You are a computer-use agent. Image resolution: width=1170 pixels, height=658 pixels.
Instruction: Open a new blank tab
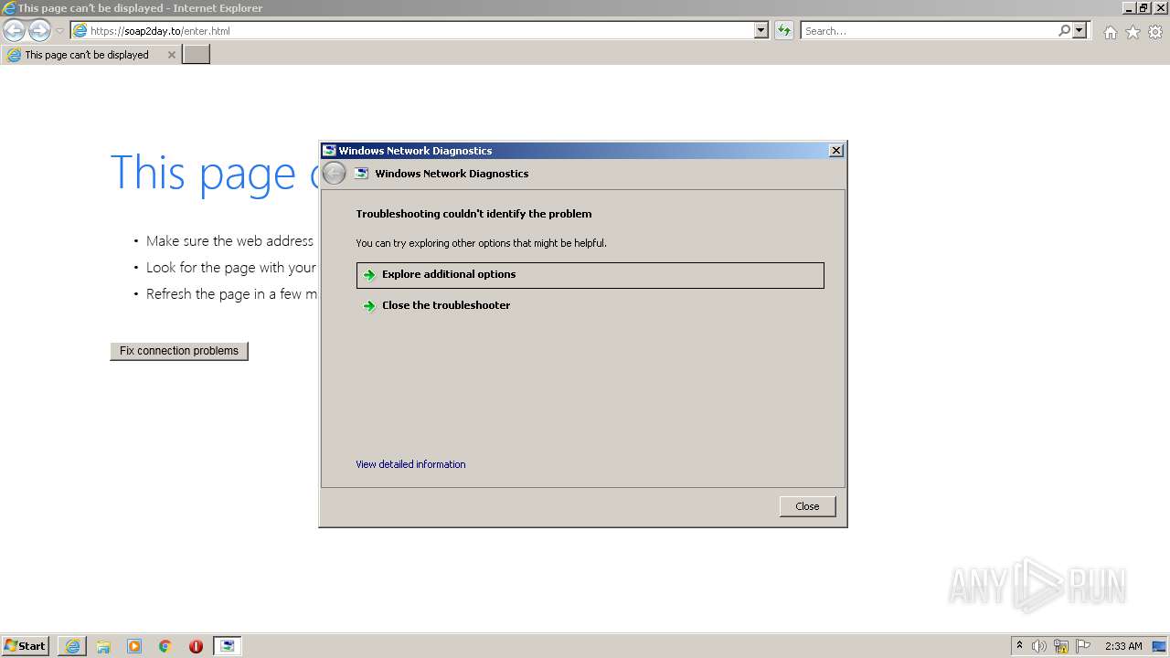pyautogui.click(x=197, y=55)
